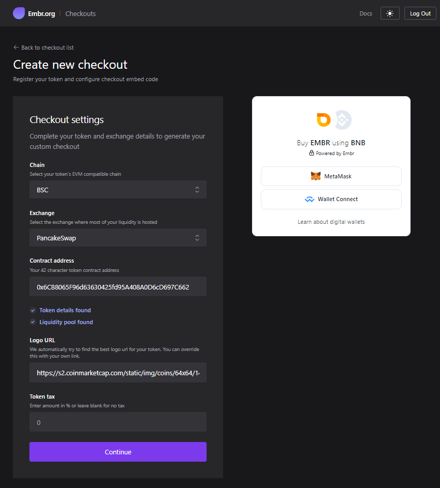The height and width of the screenshot is (488, 440).
Task: Click the Token details found text
Action: (65, 310)
